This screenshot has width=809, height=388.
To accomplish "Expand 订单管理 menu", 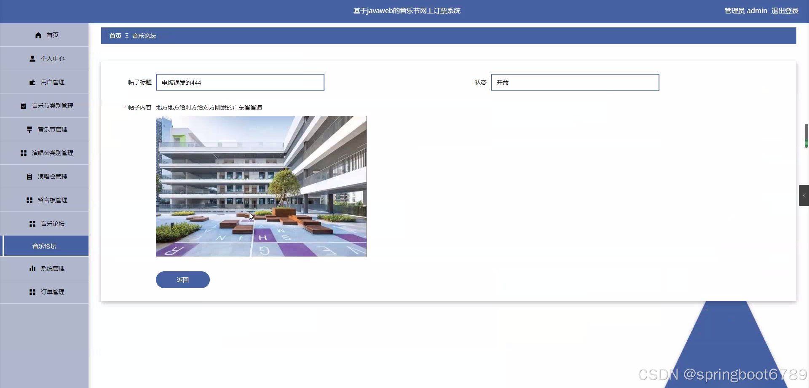I will 44,292.
